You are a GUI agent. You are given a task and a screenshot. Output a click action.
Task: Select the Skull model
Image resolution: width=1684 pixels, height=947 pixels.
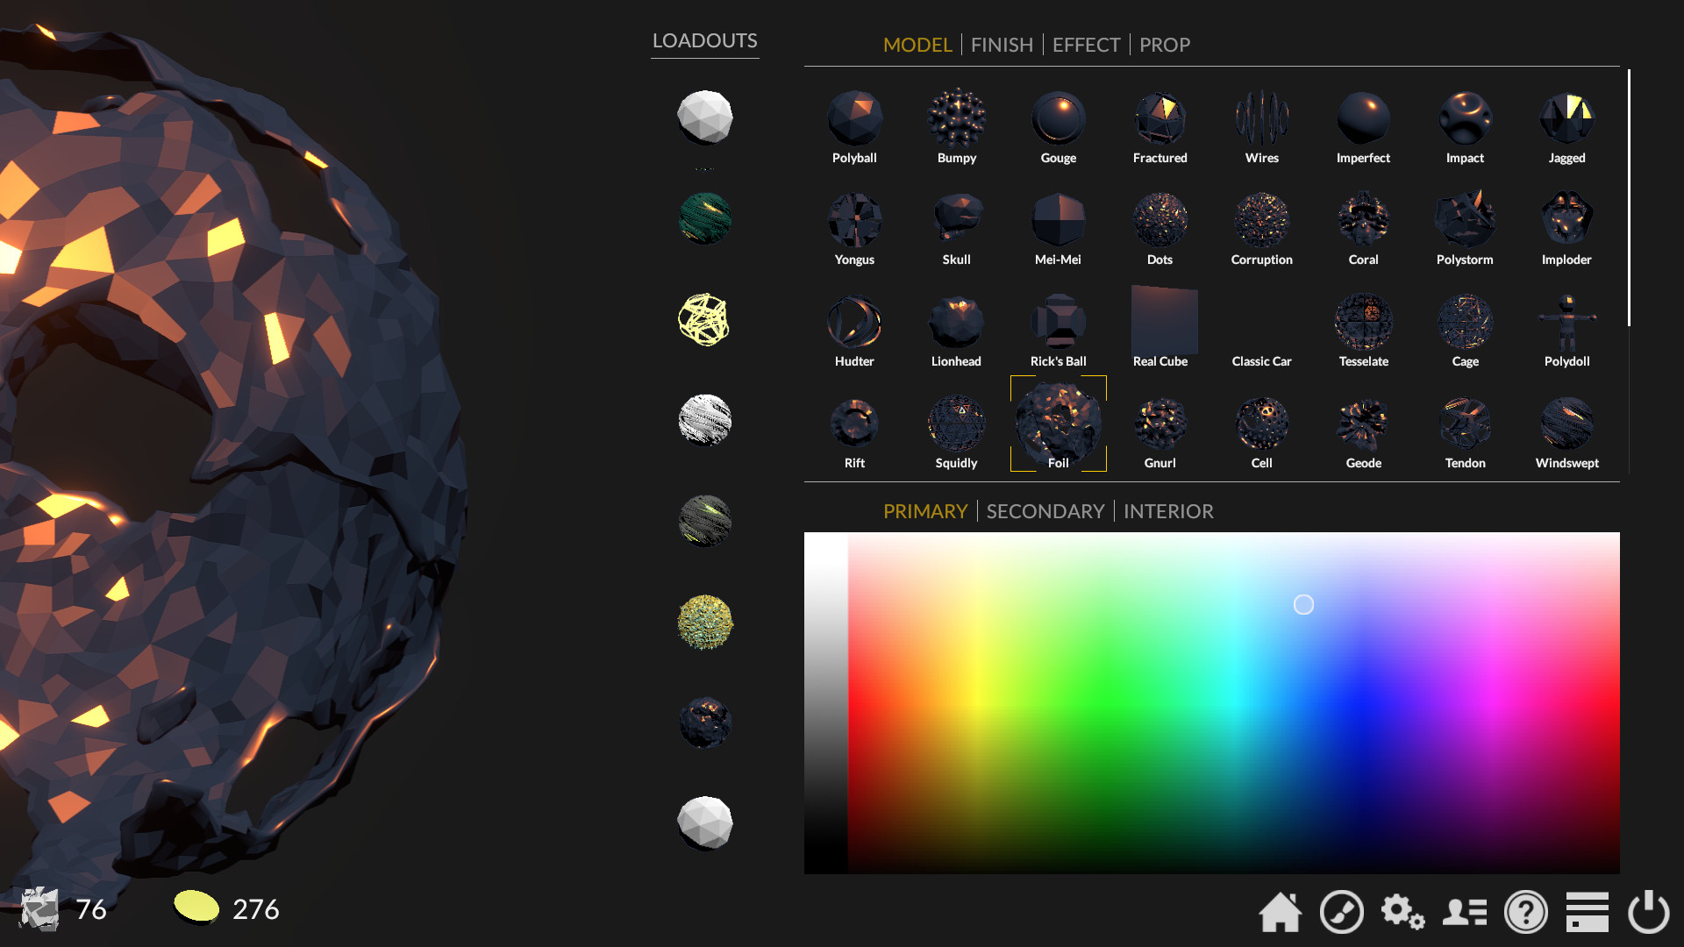click(x=956, y=218)
